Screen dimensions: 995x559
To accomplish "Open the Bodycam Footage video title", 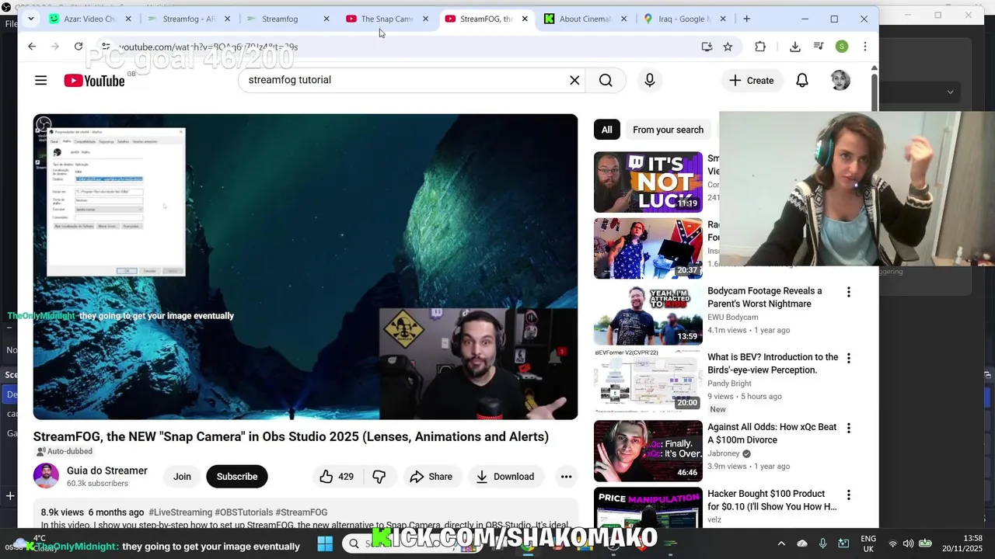I will [x=764, y=297].
